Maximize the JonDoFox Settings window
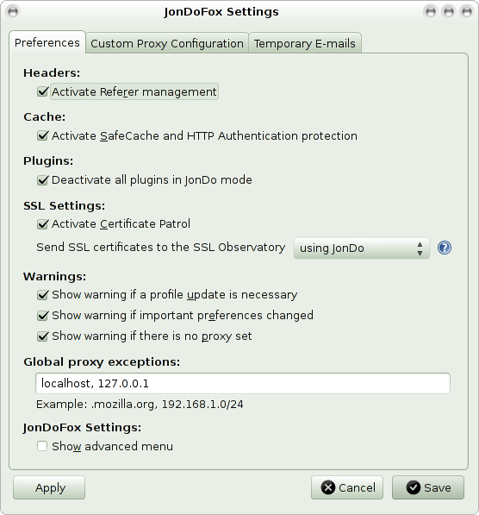Viewport: 479px width, 515px height. (x=449, y=12)
